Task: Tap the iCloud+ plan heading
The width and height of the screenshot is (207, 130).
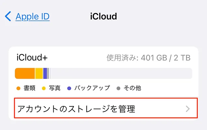Action: coord(32,58)
